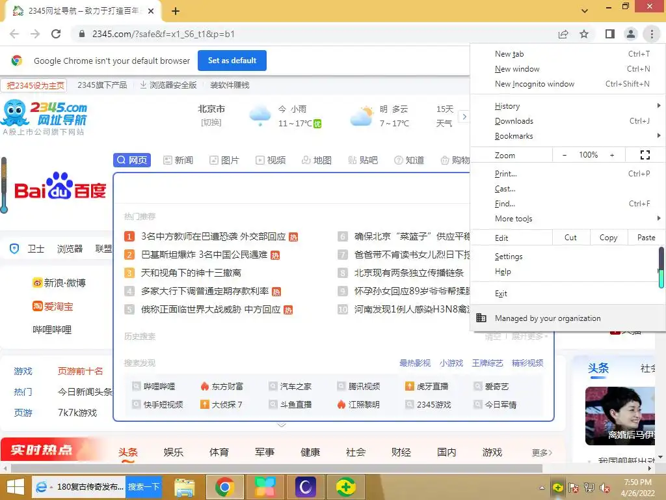Click Copy in the Edit row
The image size is (666, 500).
[x=608, y=238]
